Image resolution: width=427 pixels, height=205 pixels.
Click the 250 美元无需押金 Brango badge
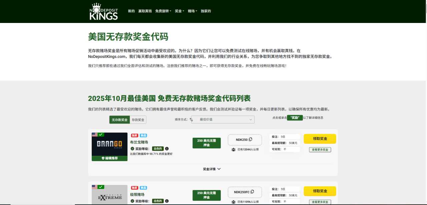(x=206, y=143)
